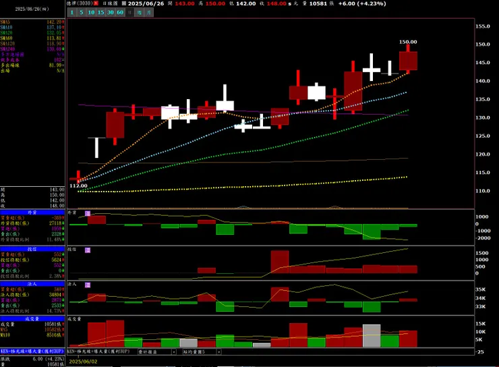Select the 5-minute timeframe button

click(82, 12)
